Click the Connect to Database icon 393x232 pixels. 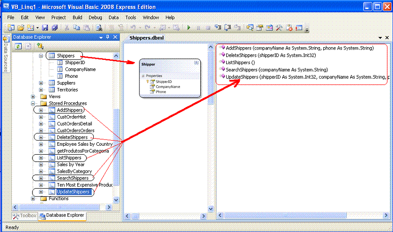tap(40, 46)
